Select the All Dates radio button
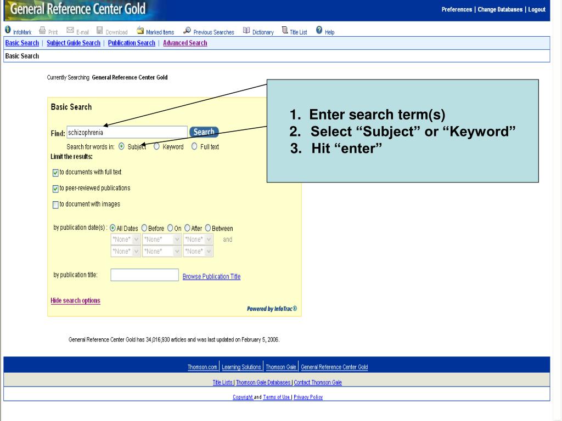This screenshot has width=562, height=421. coord(113,227)
